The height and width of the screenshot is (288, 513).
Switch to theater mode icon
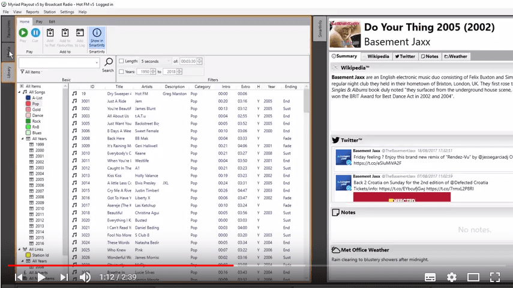tap(473, 278)
